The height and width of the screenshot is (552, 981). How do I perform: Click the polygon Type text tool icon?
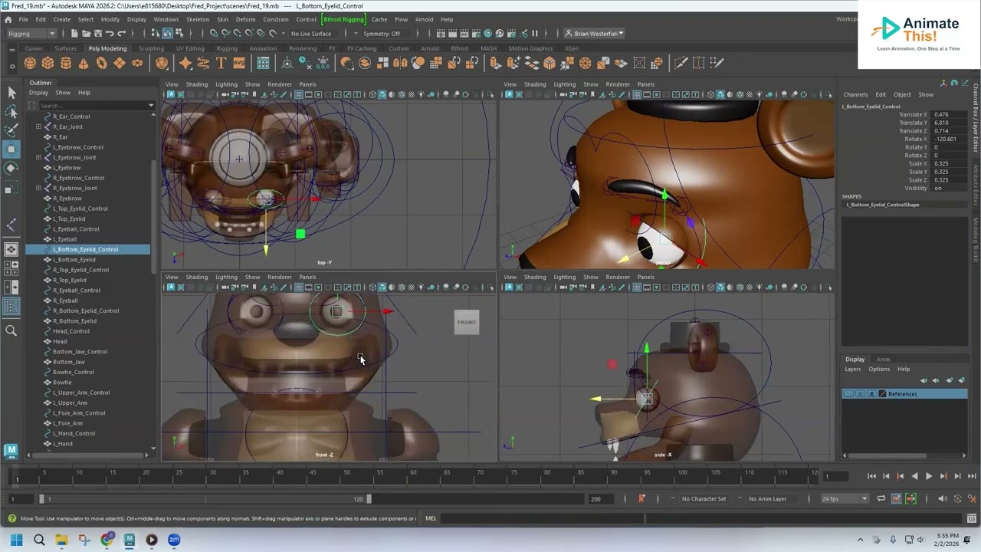click(x=221, y=63)
